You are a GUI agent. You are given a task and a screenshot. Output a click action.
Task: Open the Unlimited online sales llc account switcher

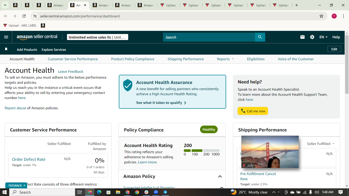coord(97,37)
